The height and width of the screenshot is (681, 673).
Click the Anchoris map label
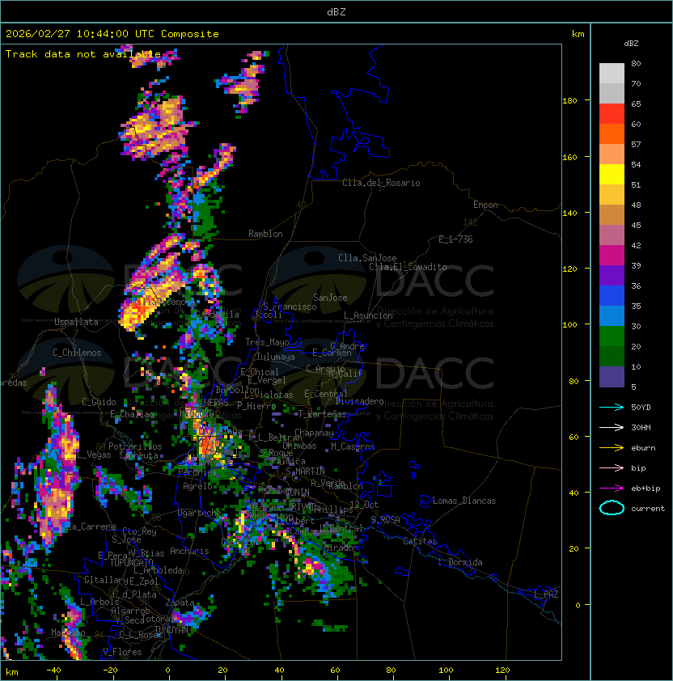(x=189, y=551)
